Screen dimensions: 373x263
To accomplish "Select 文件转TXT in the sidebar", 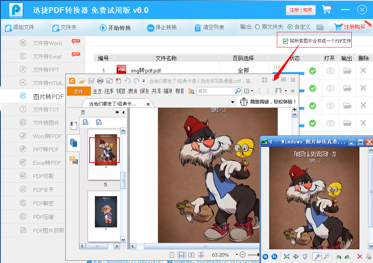I will coord(33,110).
